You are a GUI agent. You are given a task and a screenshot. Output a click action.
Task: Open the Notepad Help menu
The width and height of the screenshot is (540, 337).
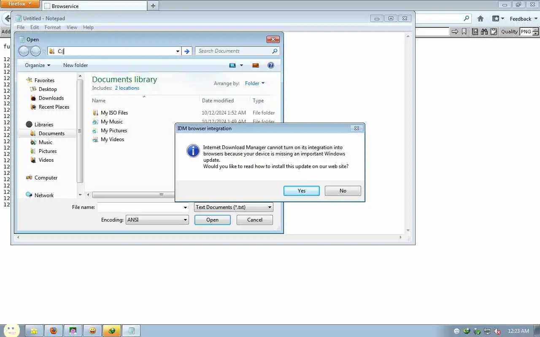tap(88, 27)
